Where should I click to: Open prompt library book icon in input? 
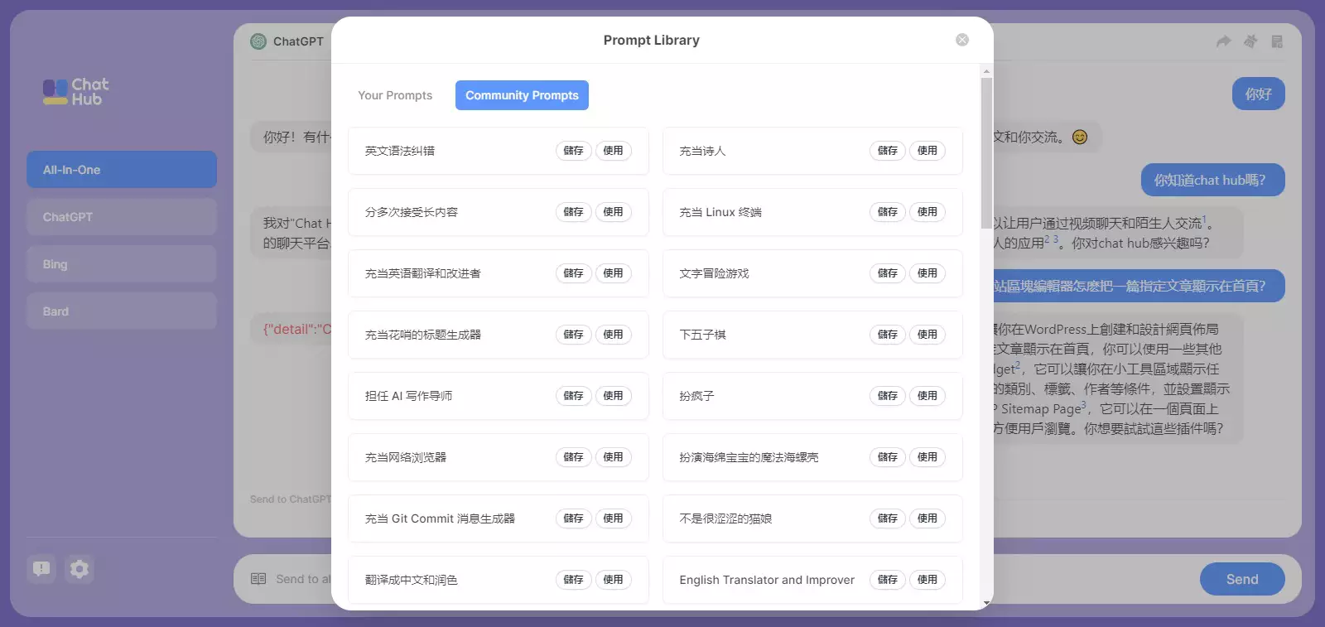[258, 579]
